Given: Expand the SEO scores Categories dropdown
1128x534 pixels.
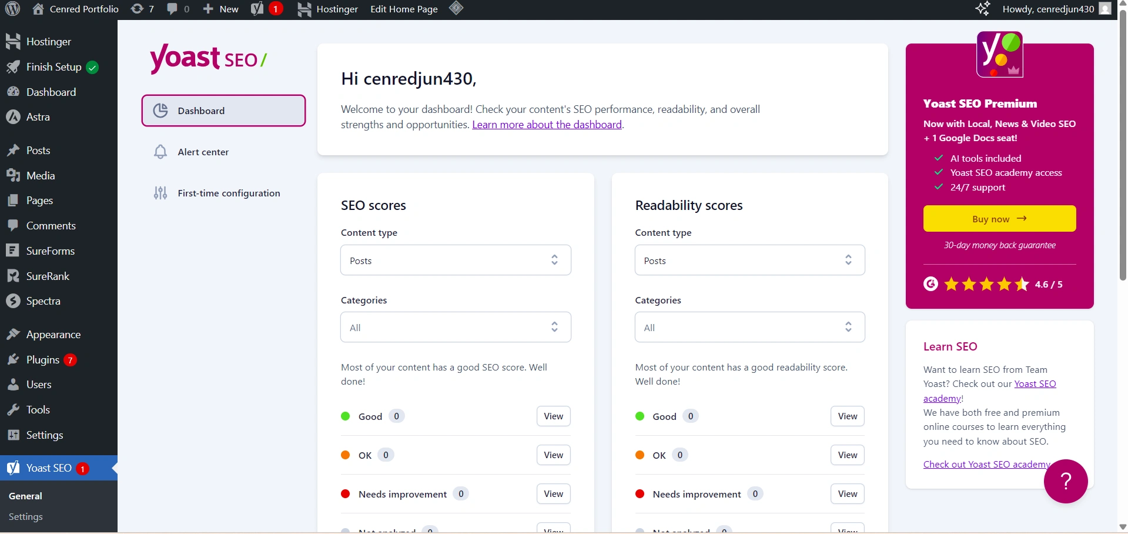Looking at the screenshot, I should point(456,328).
